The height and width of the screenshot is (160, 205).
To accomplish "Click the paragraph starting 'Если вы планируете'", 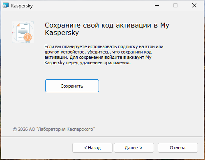I will click(x=104, y=55).
